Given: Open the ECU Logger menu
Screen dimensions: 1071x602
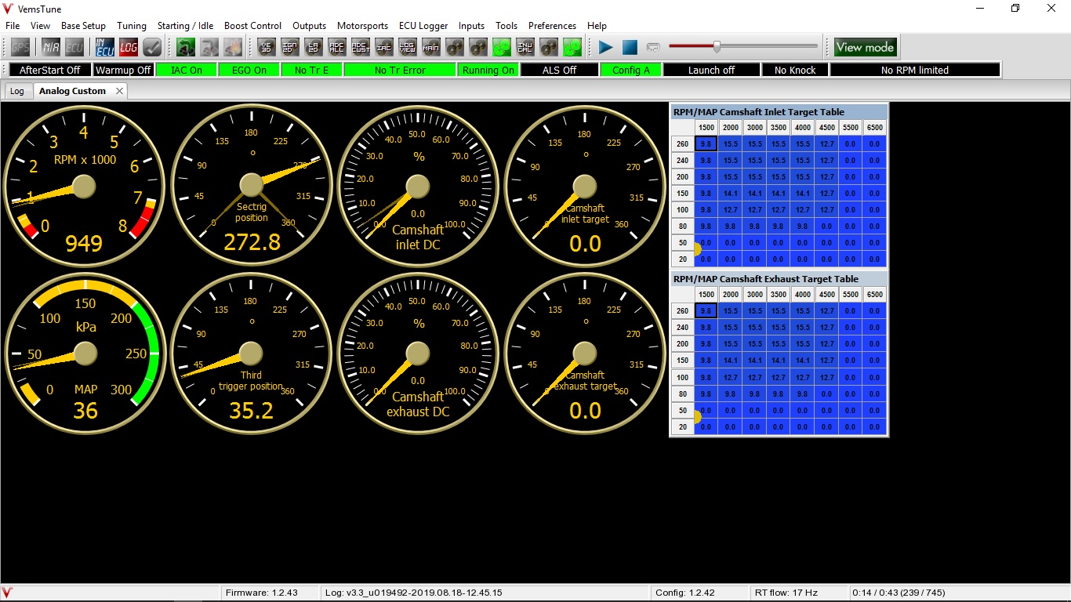Looking at the screenshot, I should 423,26.
